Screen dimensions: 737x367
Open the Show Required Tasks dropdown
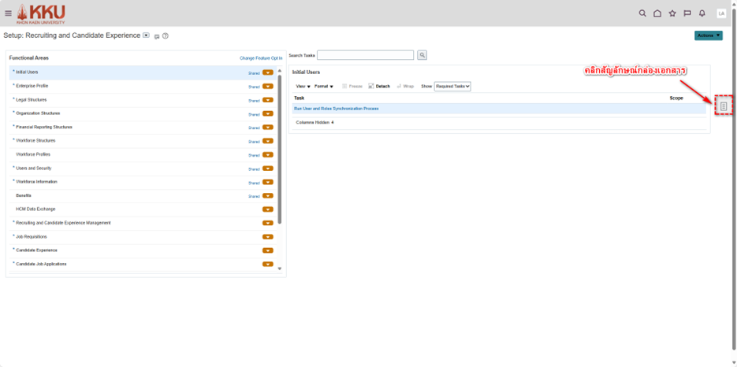click(452, 87)
